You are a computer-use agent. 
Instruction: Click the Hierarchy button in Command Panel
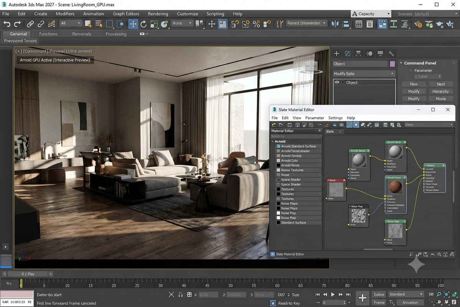[x=440, y=91]
